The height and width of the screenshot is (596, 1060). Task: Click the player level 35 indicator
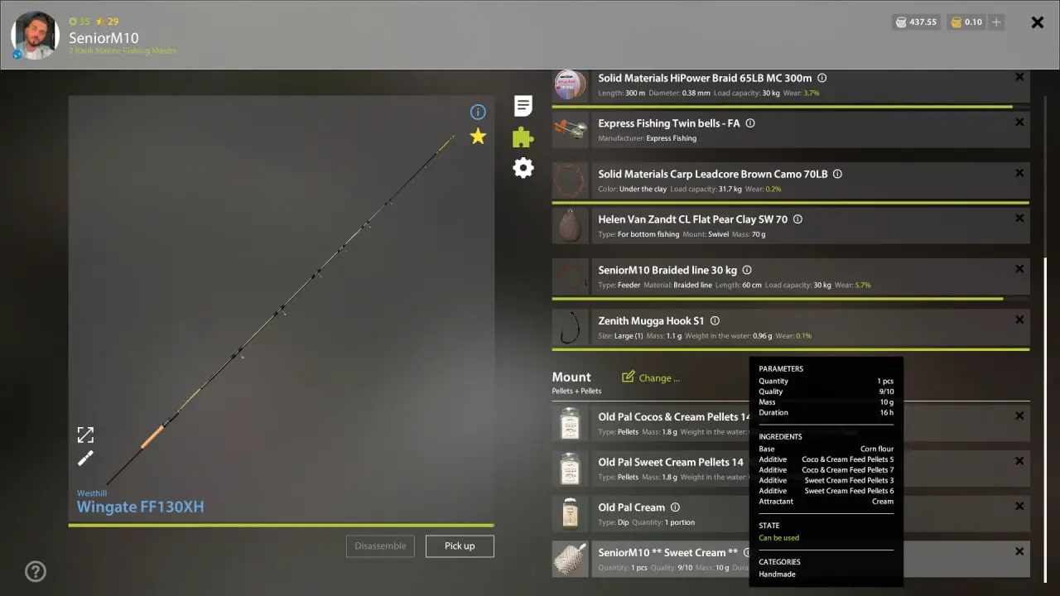[x=79, y=22]
